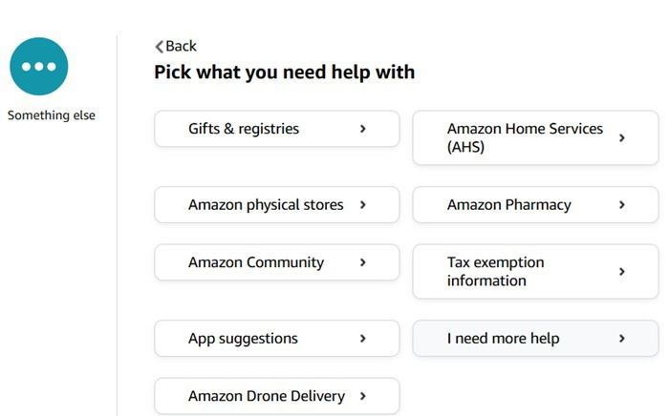This screenshot has width=669, height=416.
Task: Click the arrow on Tax exemption information
Action: [622, 271]
